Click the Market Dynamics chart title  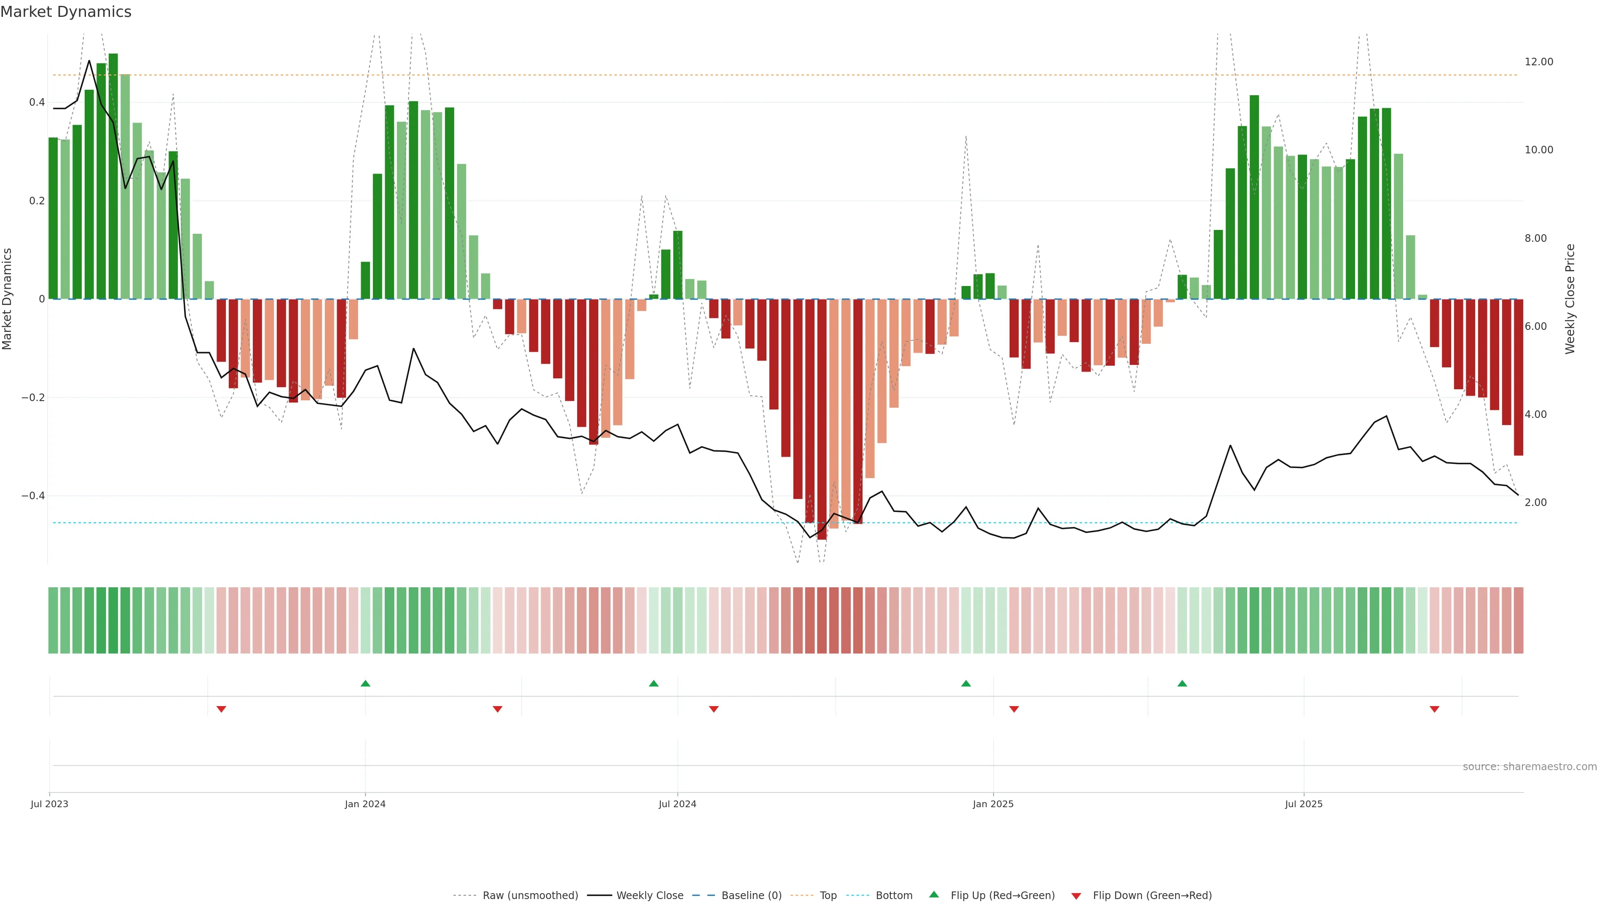(66, 12)
